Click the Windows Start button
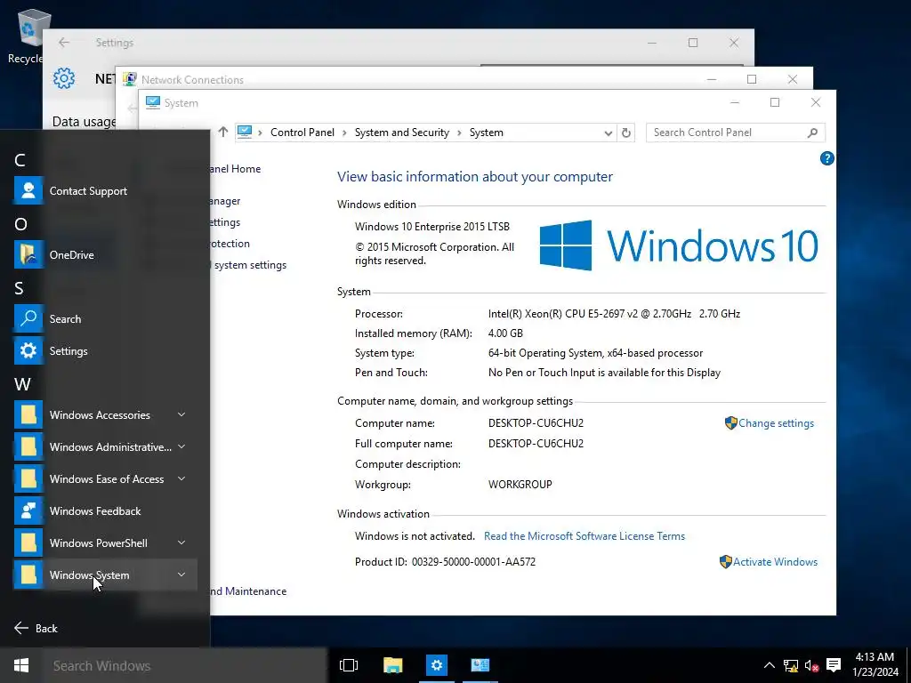Viewport: 911px width, 683px height. pos(21,665)
